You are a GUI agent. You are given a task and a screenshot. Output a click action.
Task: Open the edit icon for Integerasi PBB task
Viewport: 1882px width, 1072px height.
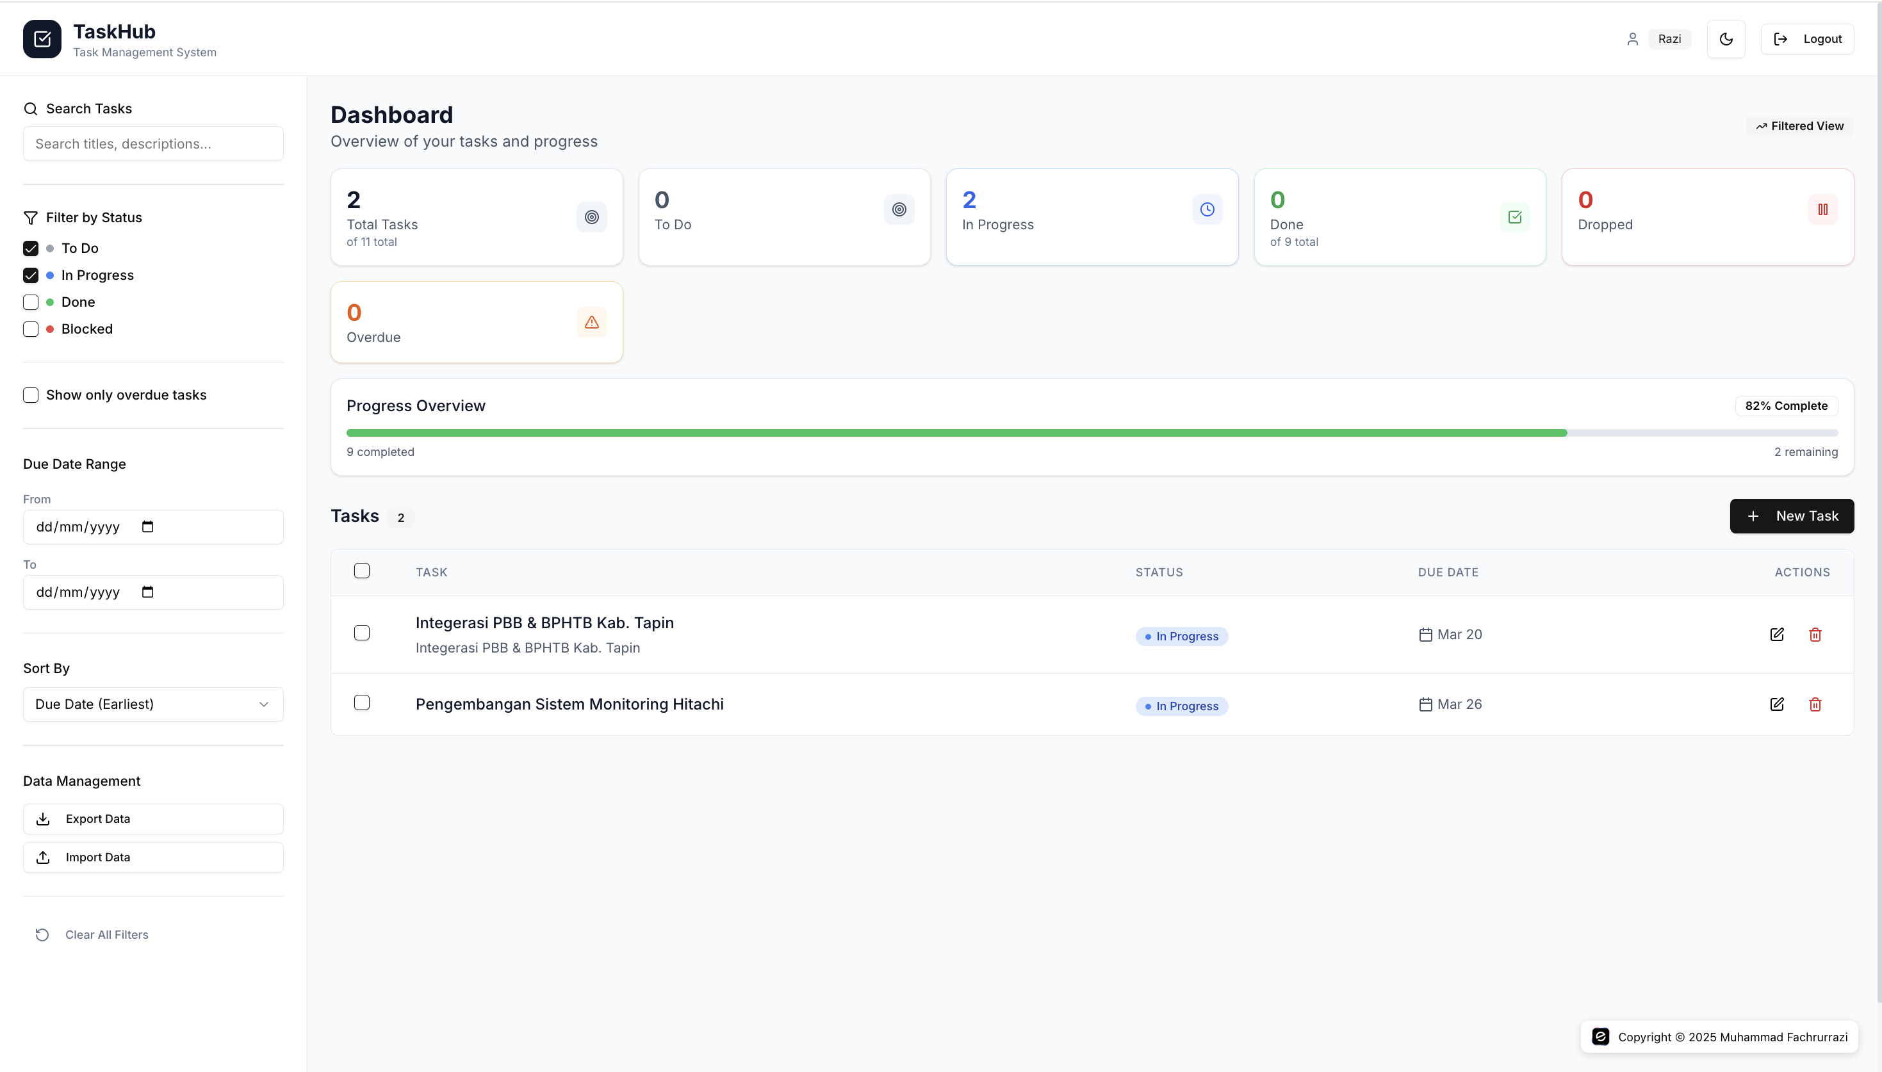click(1778, 634)
